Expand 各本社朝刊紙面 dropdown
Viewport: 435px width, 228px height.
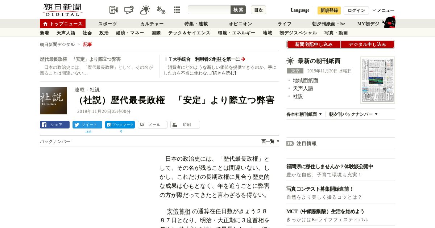[x=304, y=114]
